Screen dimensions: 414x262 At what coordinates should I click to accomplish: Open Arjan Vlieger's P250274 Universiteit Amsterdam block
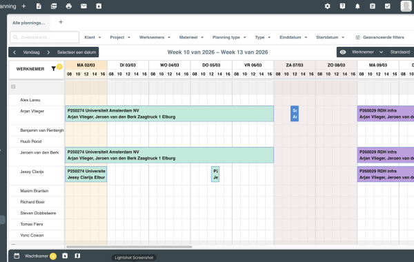(x=169, y=114)
